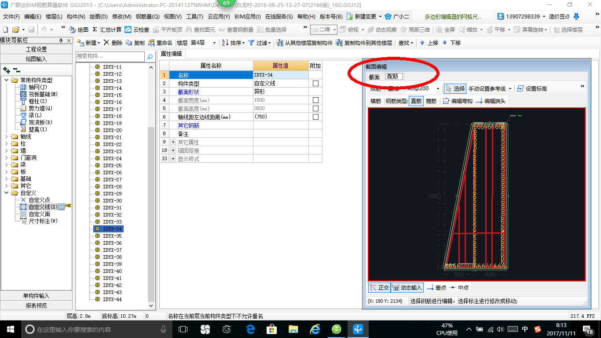
Task: Pin the 模块导航栏 panel
Action: click(x=61, y=40)
